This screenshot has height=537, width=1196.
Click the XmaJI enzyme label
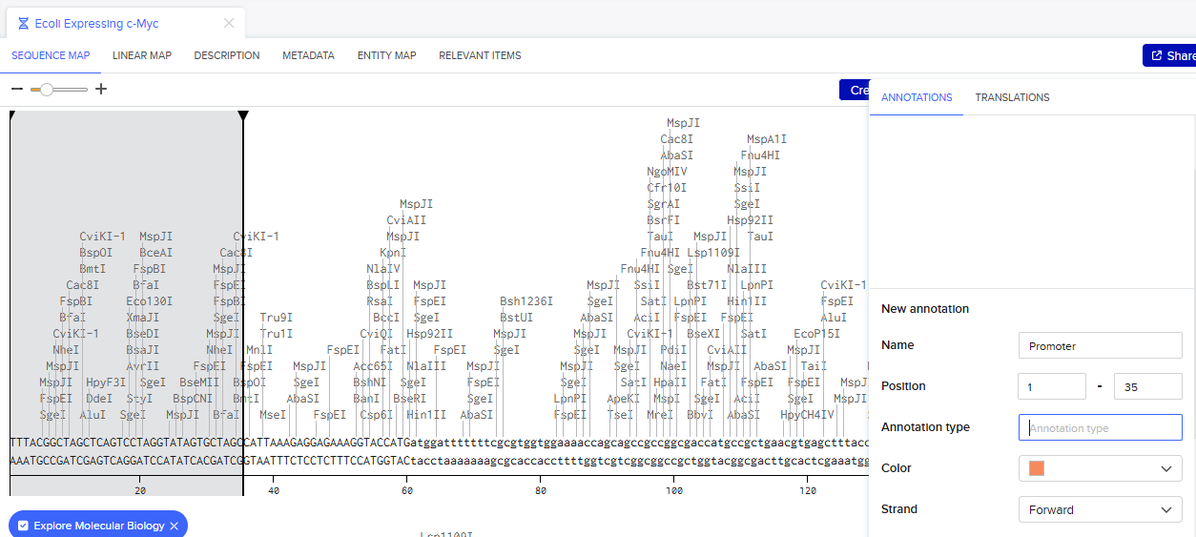click(x=143, y=318)
